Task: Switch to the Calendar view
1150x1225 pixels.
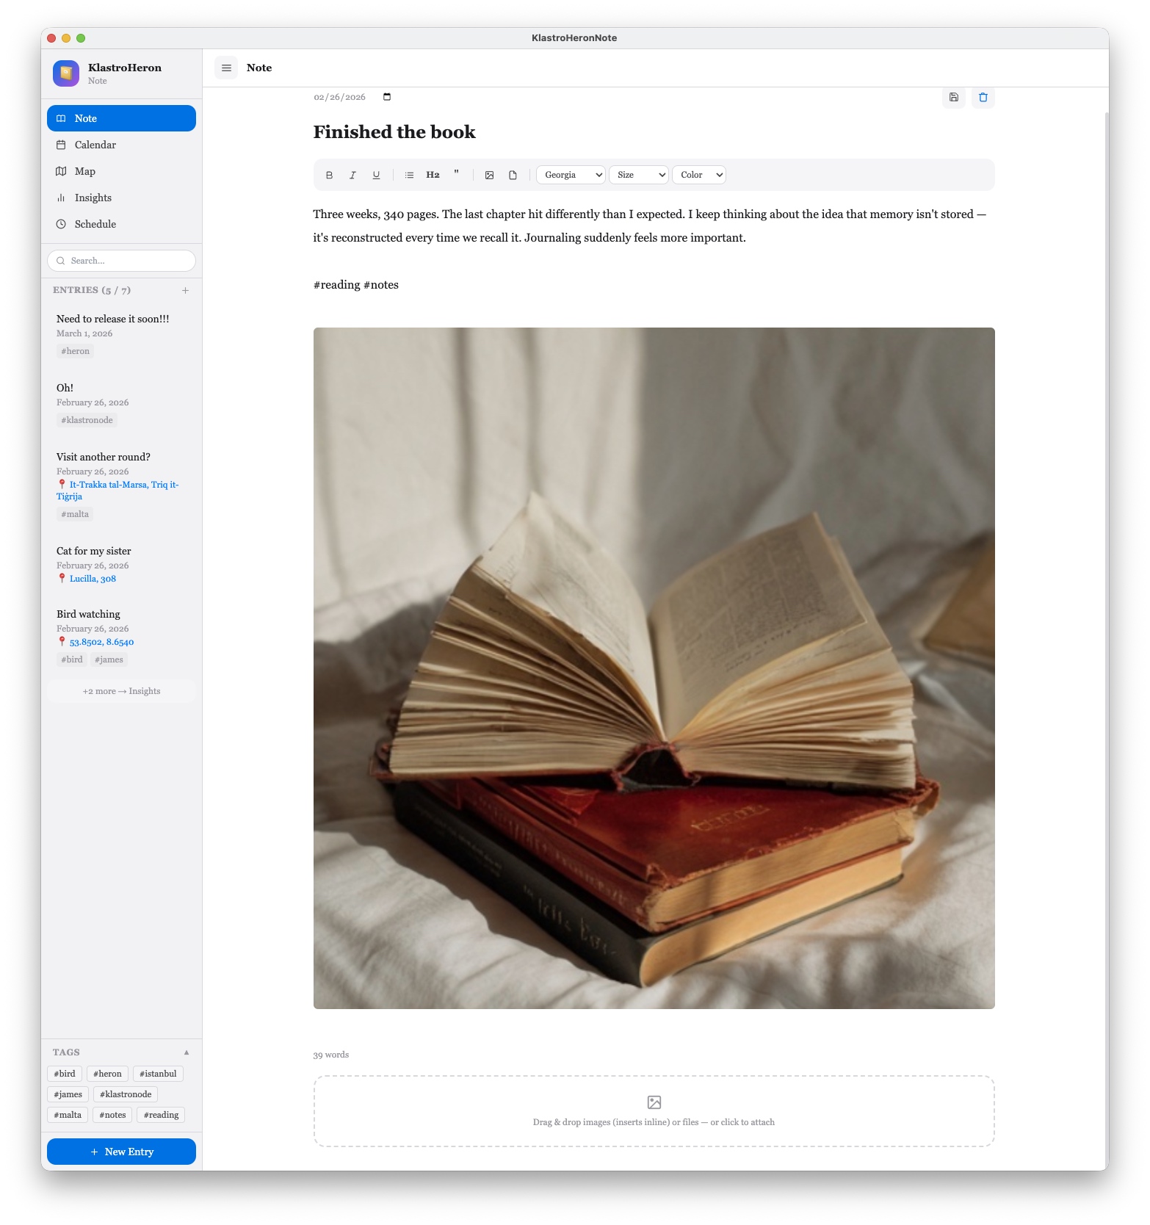Action: pyautogui.click(x=95, y=145)
